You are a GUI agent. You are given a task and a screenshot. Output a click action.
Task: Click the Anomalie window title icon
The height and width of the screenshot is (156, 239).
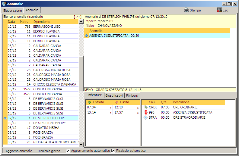pyautogui.click(x=4, y=4)
